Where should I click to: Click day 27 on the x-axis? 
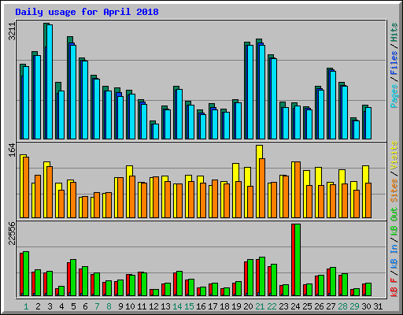click(331, 306)
